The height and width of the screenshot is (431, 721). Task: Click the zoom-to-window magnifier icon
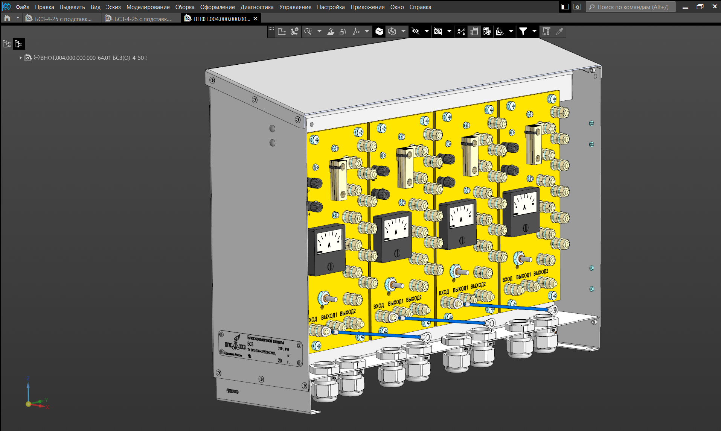pos(308,32)
